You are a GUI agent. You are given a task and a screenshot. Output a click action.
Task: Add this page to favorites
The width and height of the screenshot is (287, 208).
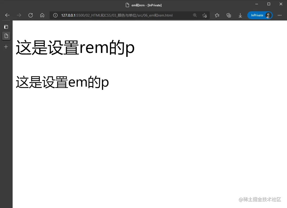point(205,15)
